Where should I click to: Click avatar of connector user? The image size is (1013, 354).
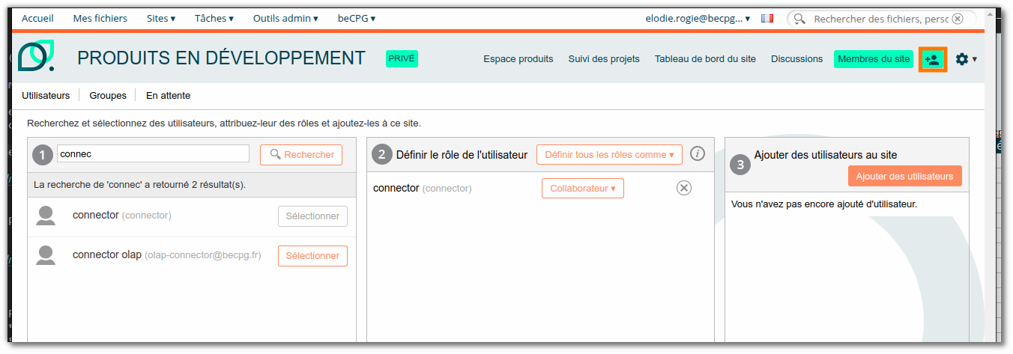click(x=46, y=216)
